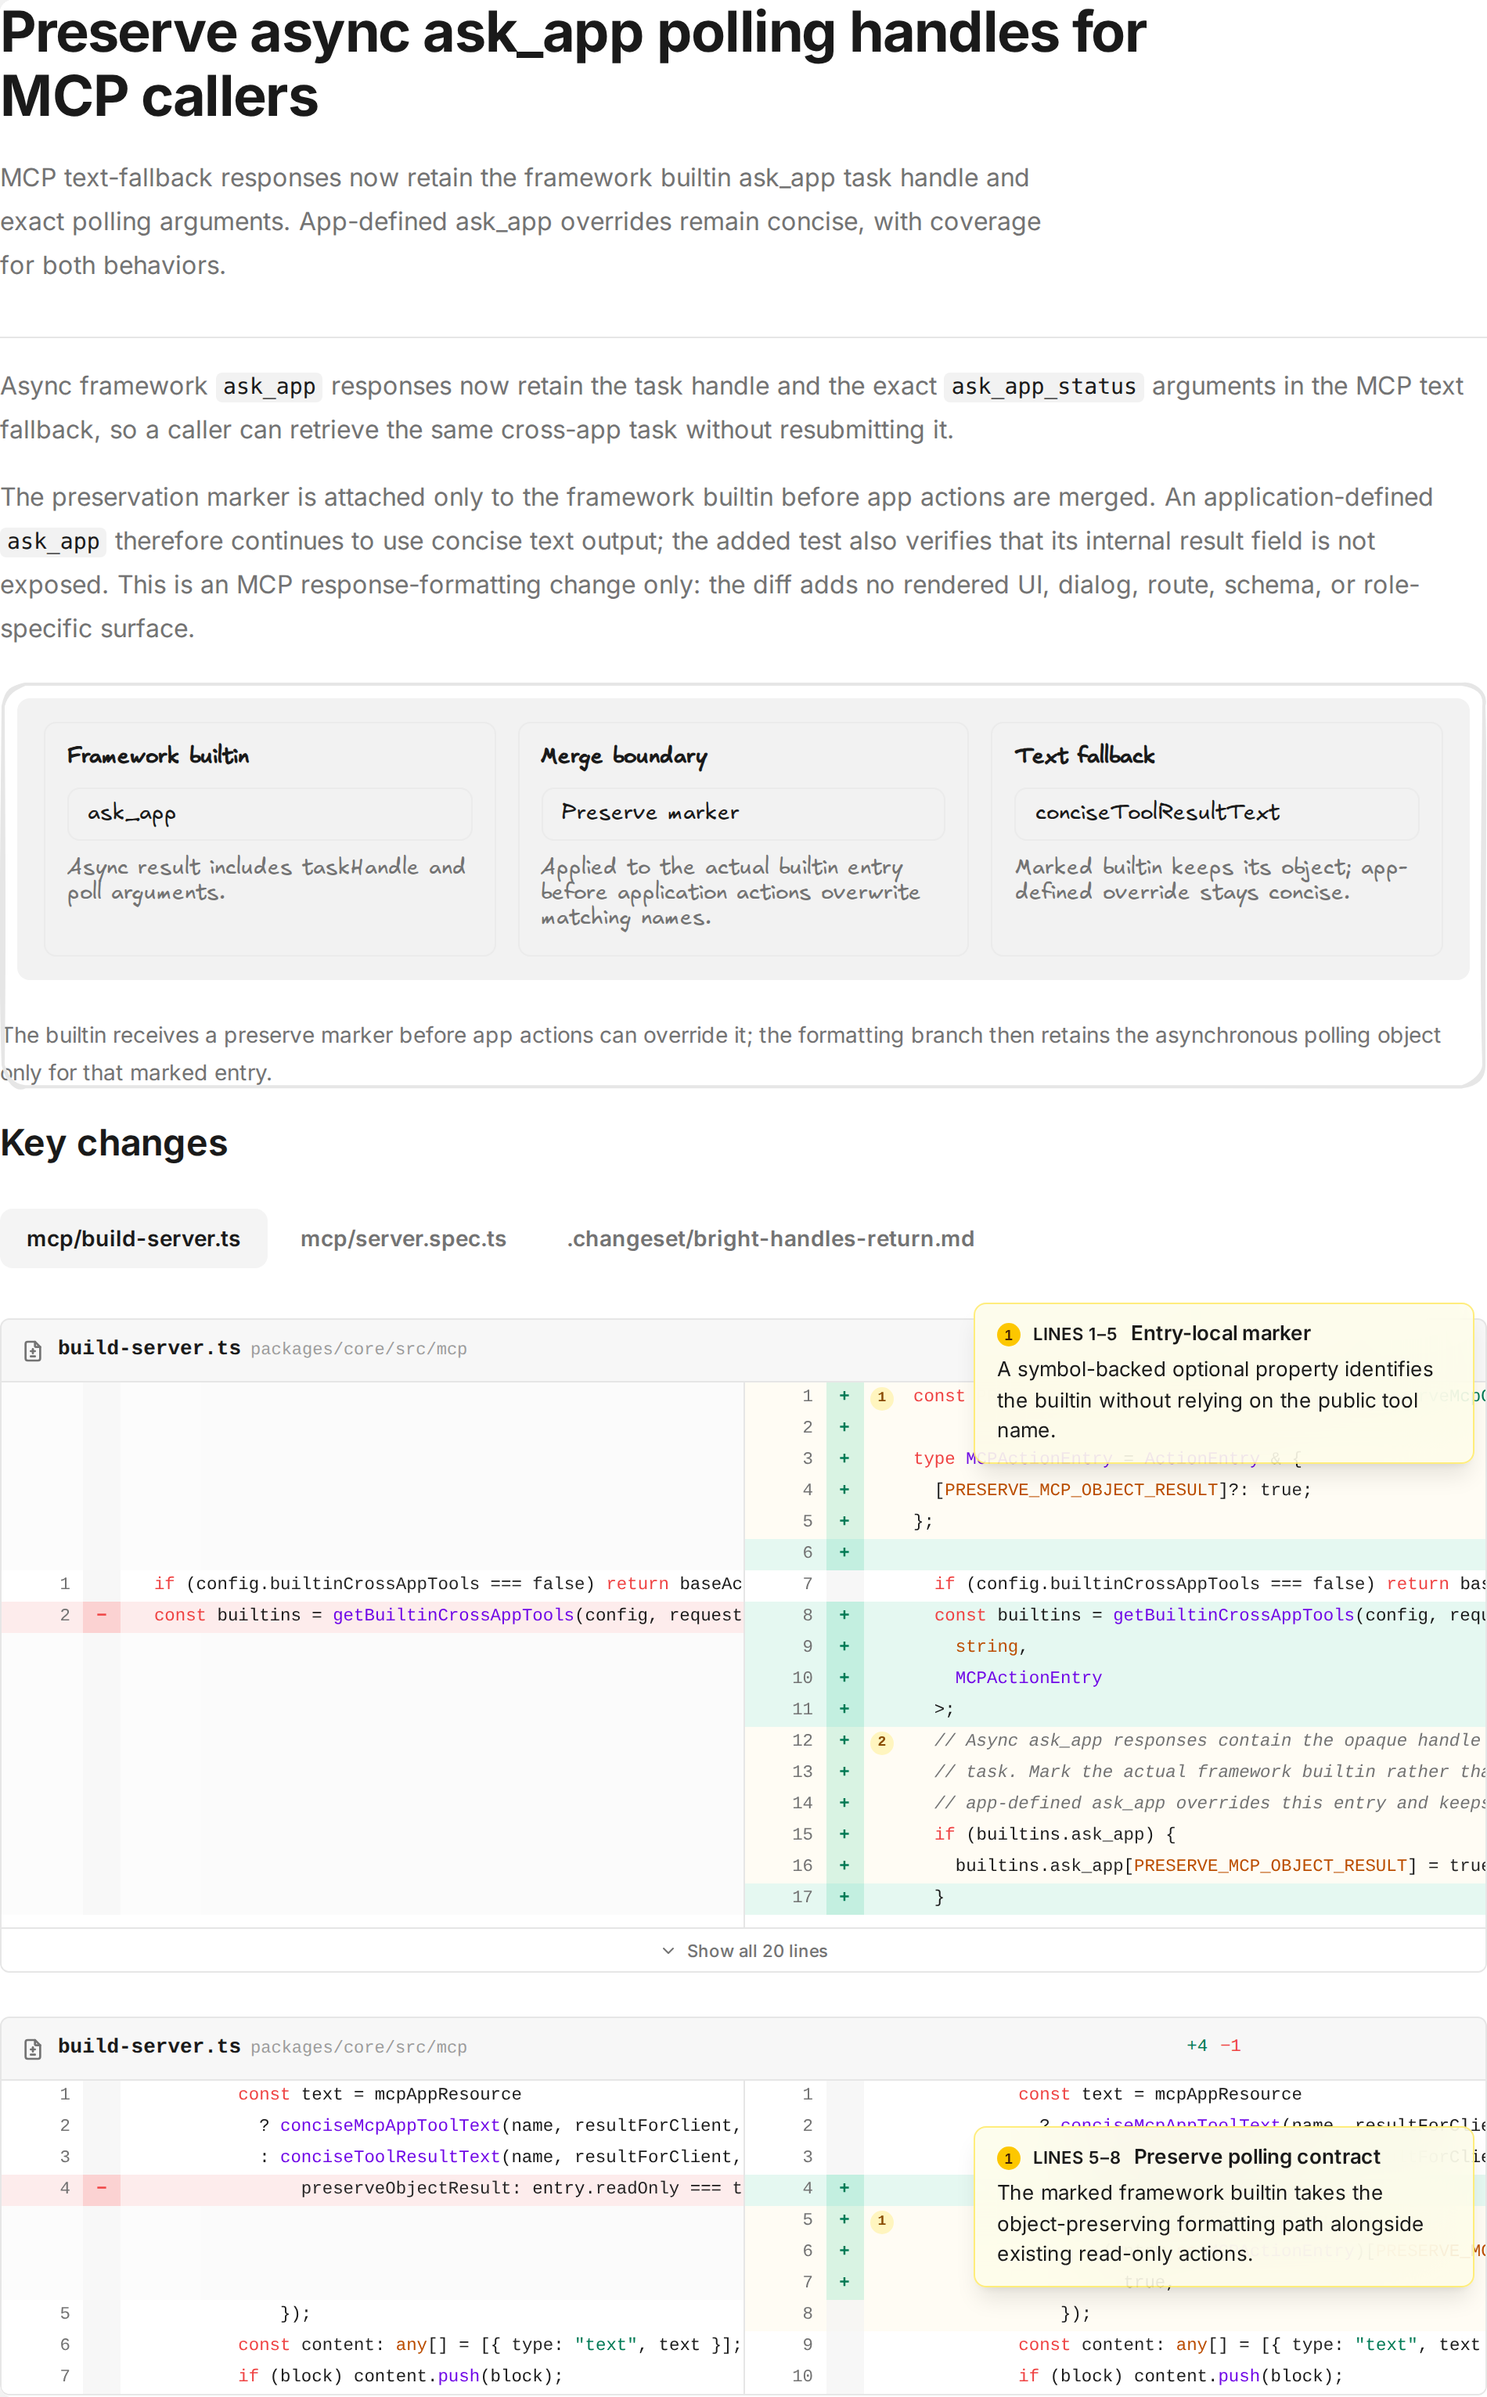This screenshot has width=1487, height=2397.
Task: Click annotation marker 1 on line 1 of first diff
Action: pyautogui.click(x=881, y=1397)
